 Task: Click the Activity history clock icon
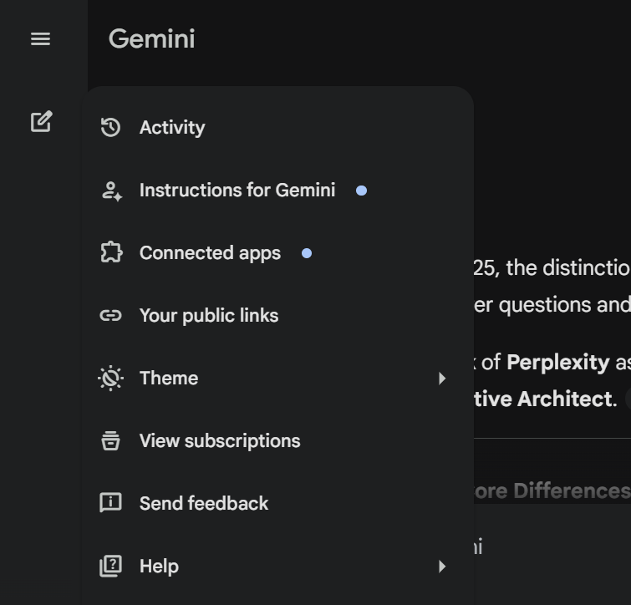110,127
